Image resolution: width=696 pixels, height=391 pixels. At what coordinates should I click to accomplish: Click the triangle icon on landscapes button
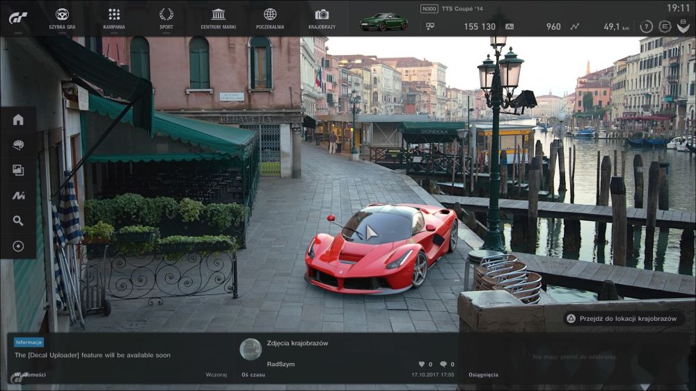571,318
